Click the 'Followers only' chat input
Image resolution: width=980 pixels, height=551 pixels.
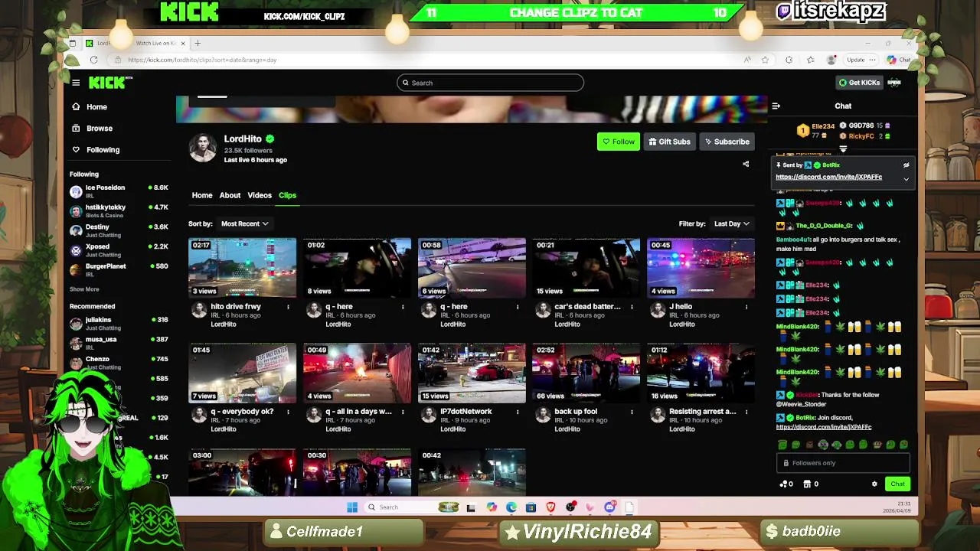(843, 463)
